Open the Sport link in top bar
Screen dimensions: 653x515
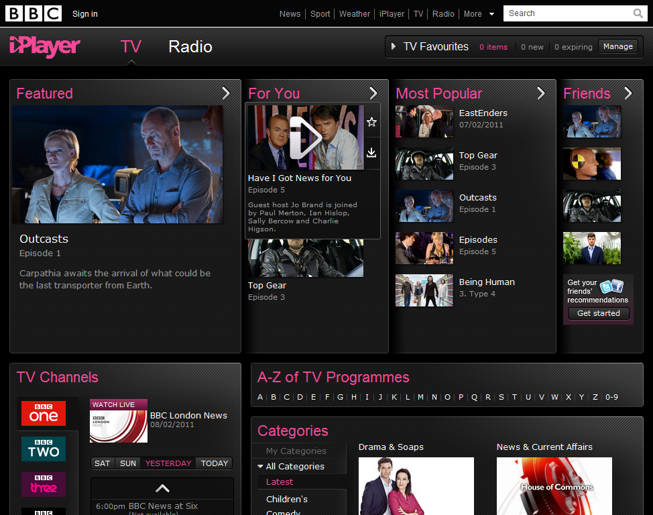point(320,14)
